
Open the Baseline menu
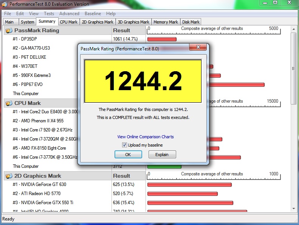[93, 14]
